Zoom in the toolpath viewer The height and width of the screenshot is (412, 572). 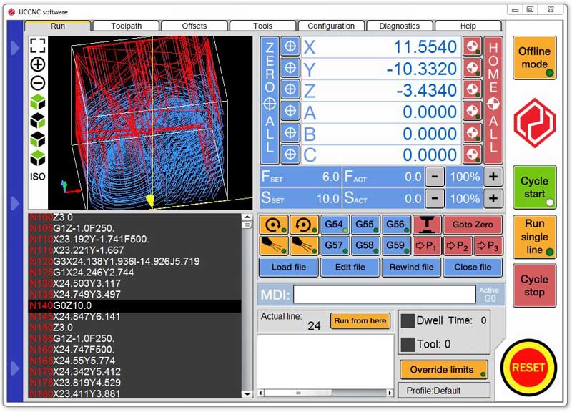38,64
